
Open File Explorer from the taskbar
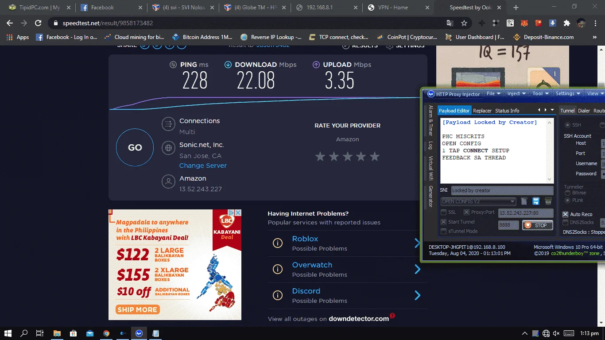[57, 333]
